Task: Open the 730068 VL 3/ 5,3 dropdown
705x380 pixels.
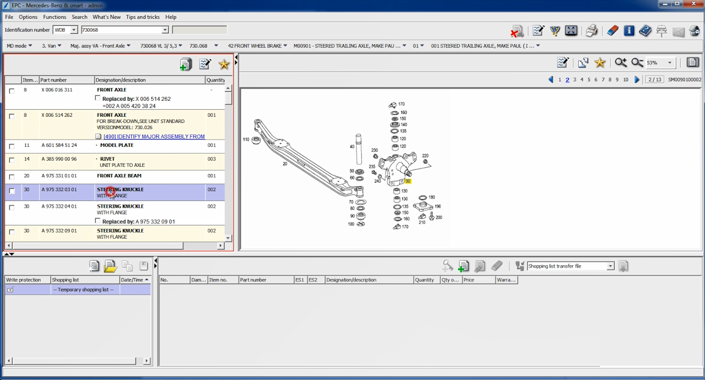Action: 161,46
